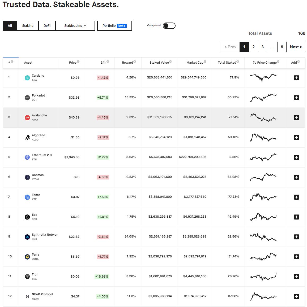Sort by Market Cap column header

[195, 63]
